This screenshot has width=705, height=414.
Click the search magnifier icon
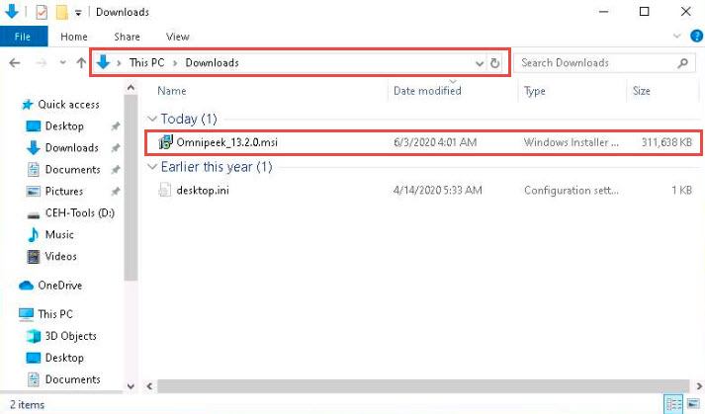[682, 63]
